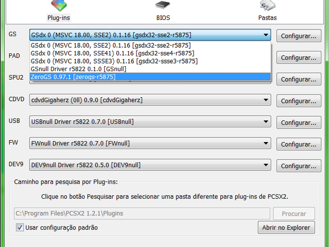
Task: Open the Pastas folder icon tab
Action: click(x=267, y=5)
